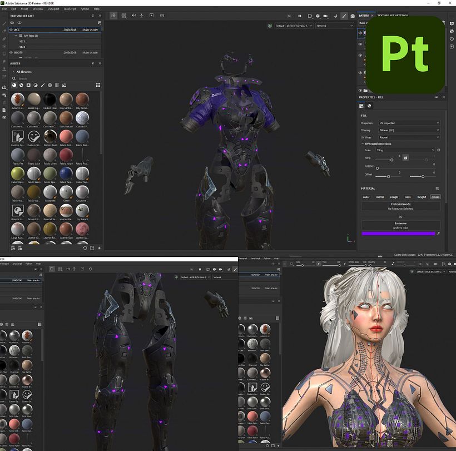This screenshot has height=451, width=456.
Task: Open the Scale Tiling dropdown
Action: point(406,150)
